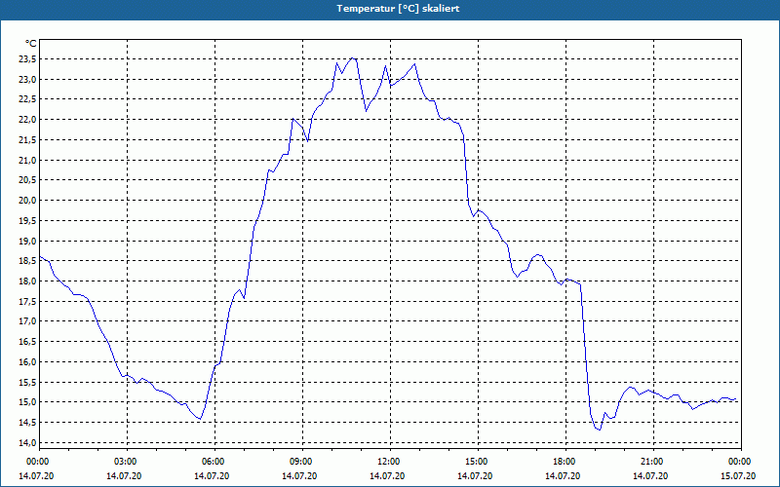Click the 03:00 time label
Image resolution: width=780 pixels, height=487 pixels.
click(127, 462)
